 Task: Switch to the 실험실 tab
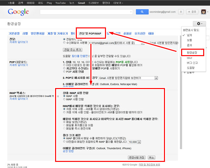point(127,34)
